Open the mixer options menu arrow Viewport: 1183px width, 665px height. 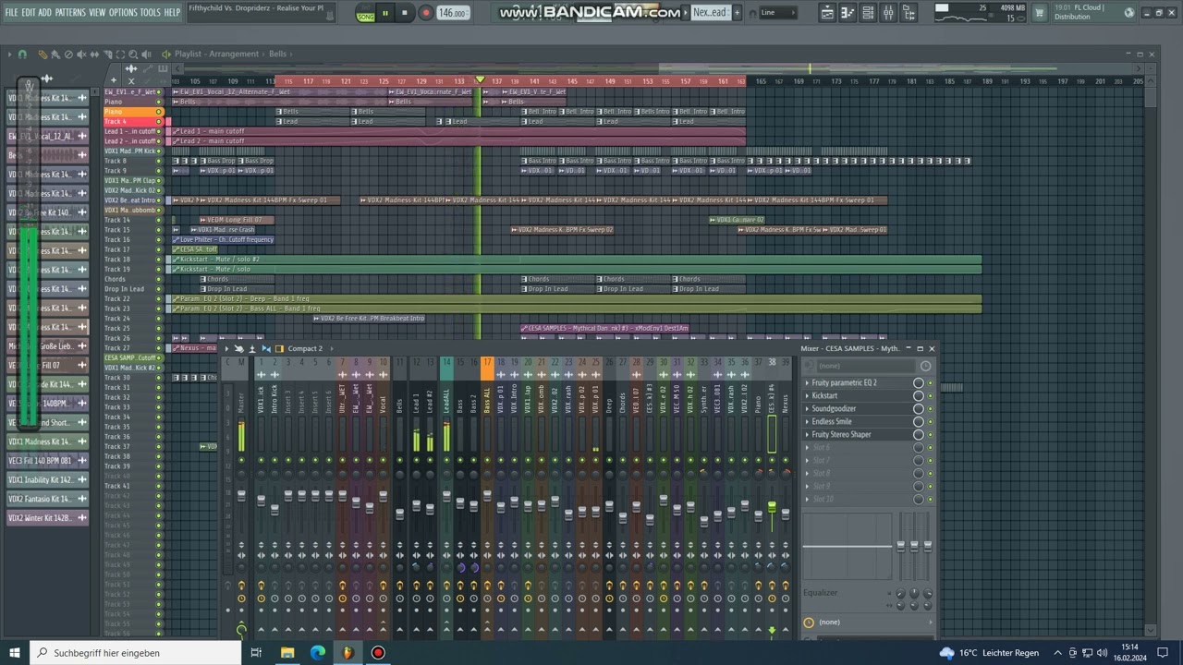coord(226,348)
